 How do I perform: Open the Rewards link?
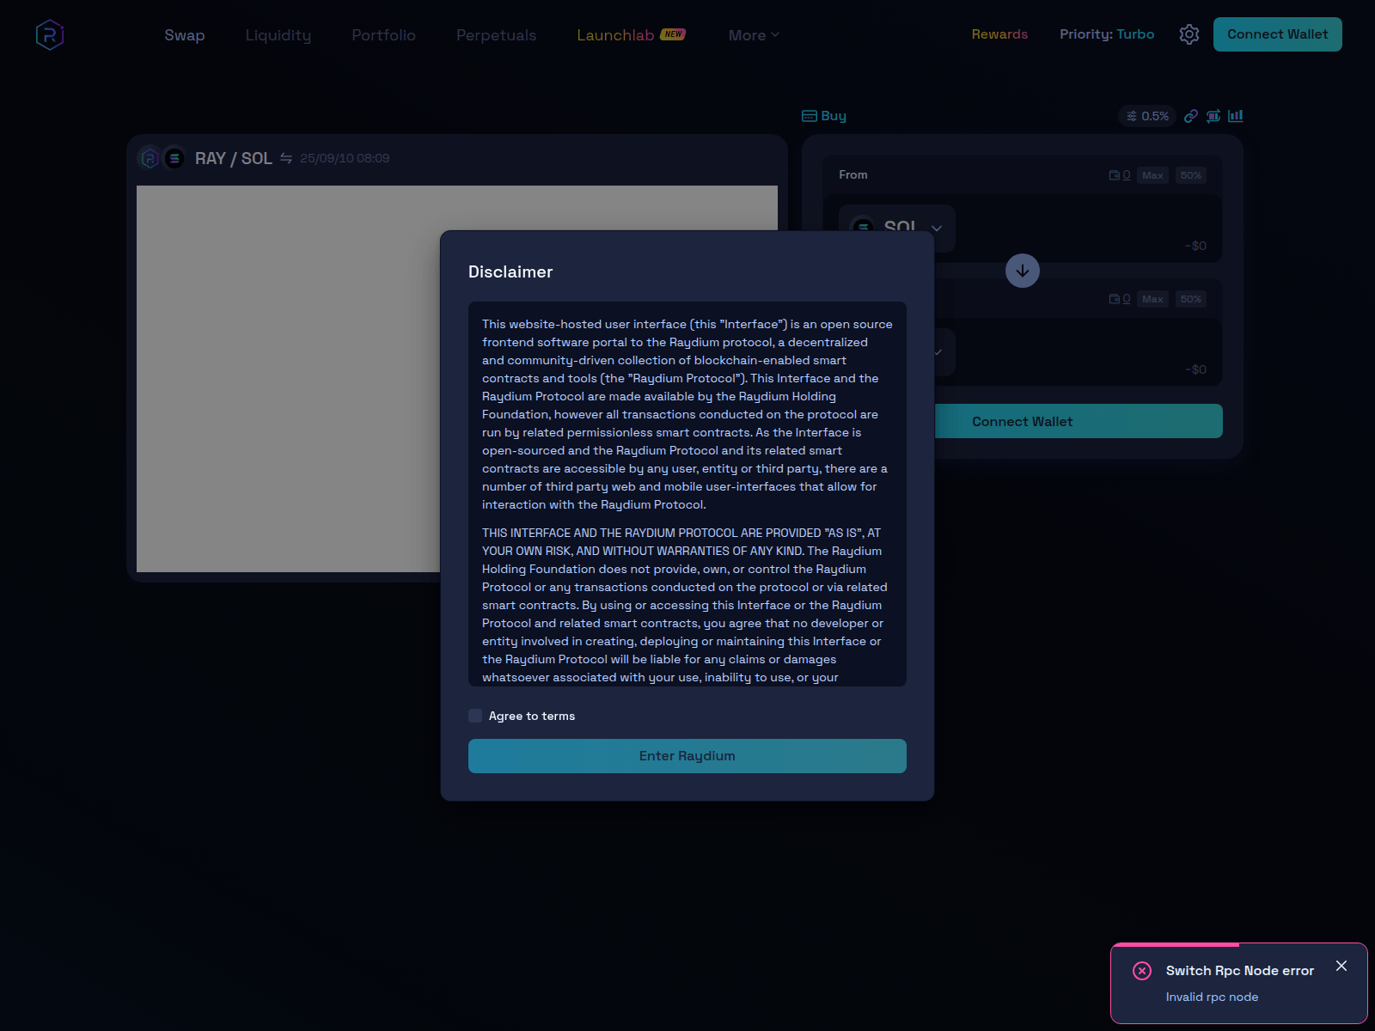tap(999, 34)
